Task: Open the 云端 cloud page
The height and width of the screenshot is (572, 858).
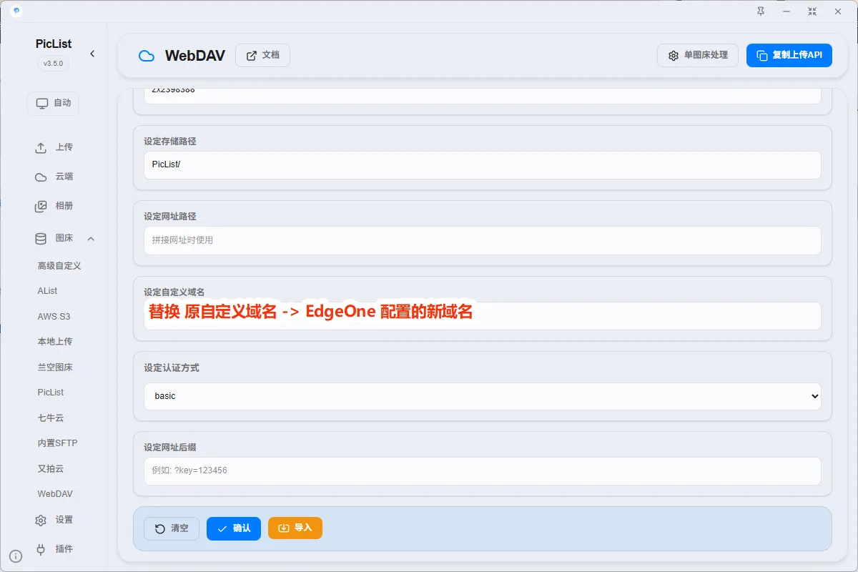Action: click(54, 177)
